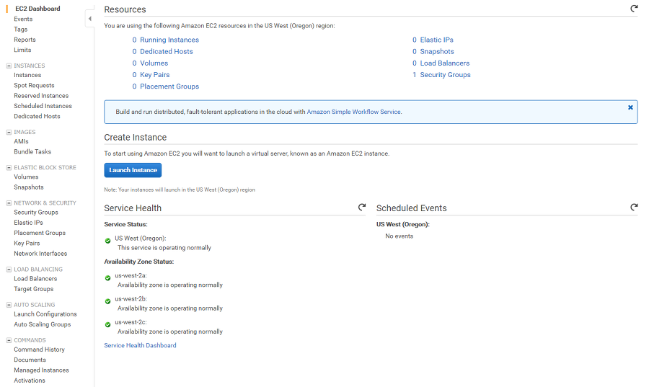Refresh the Scheduled Events panel
This screenshot has height=387, width=649.
pyautogui.click(x=634, y=208)
